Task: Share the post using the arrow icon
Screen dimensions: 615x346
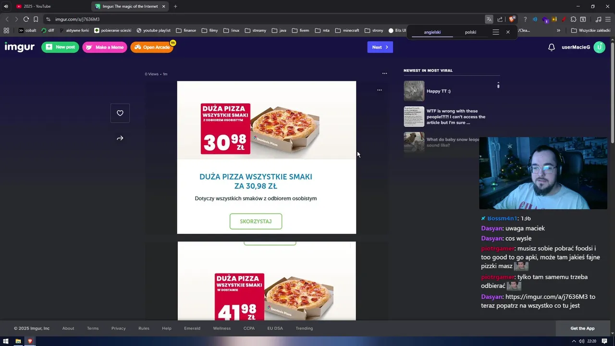Action: click(120, 138)
